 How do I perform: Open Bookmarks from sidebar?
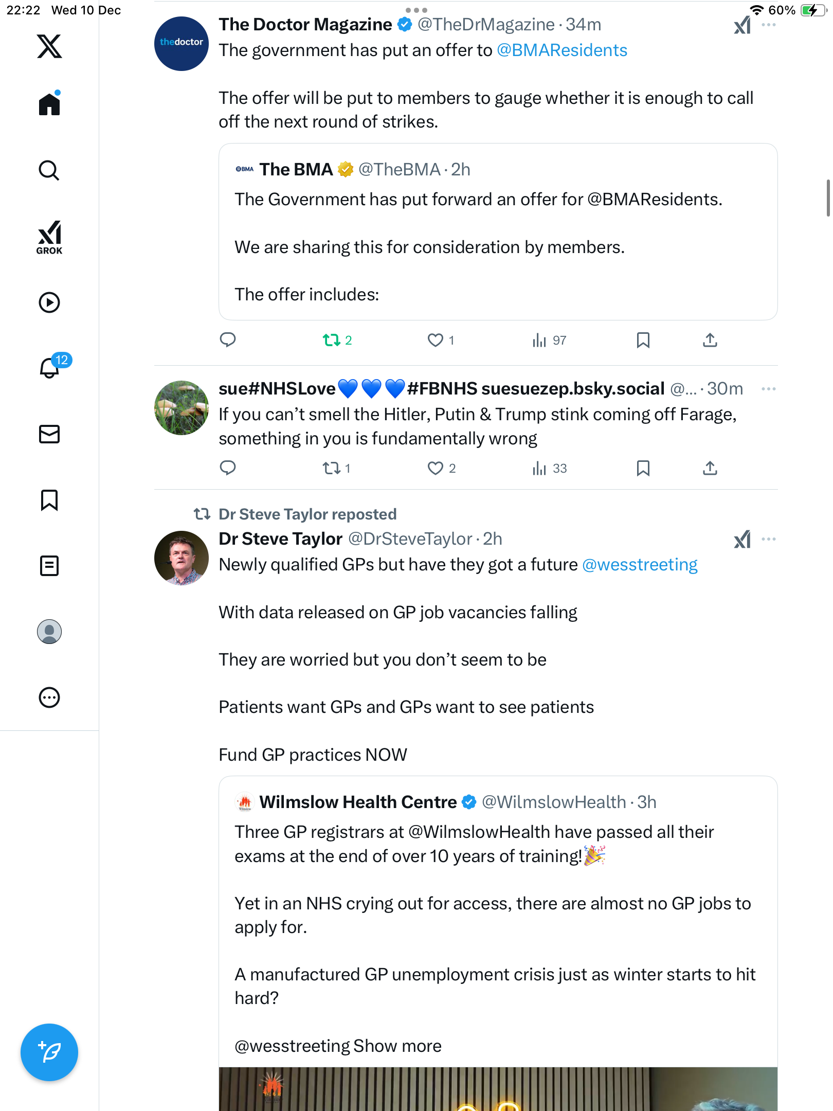49,500
